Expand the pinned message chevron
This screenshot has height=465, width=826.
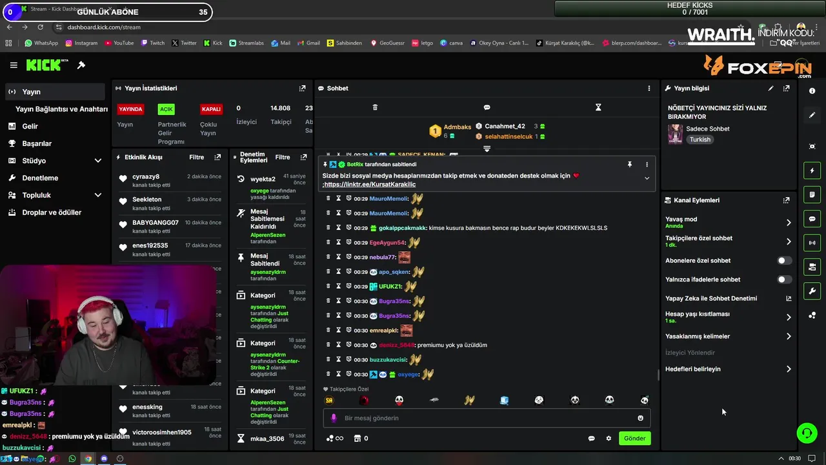(647, 179)
